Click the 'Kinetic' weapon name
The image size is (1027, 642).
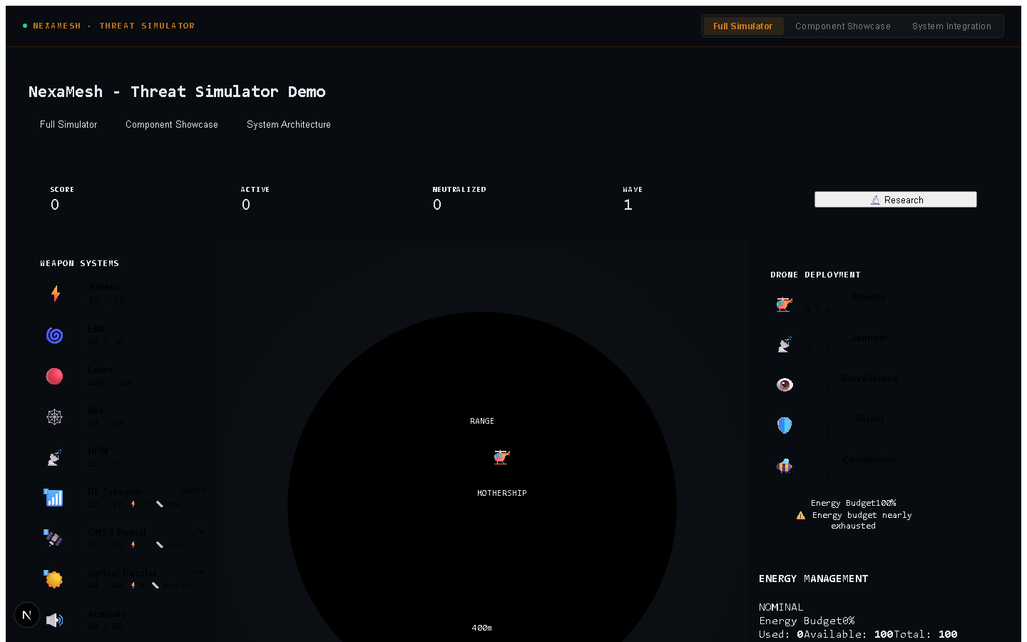[105, 287]
